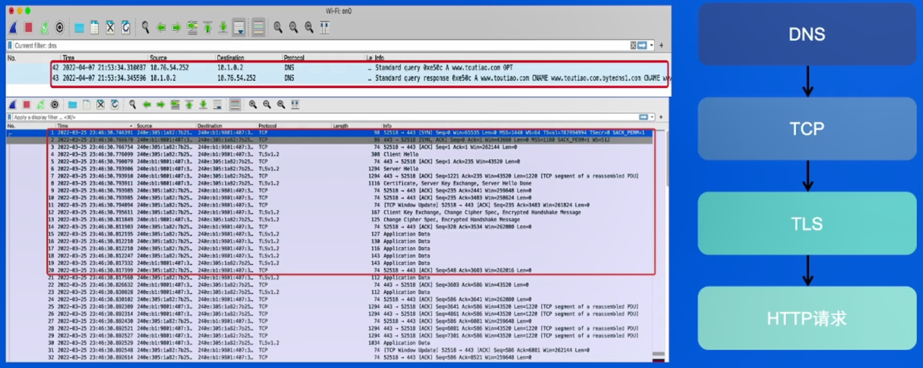Viewport: 923px width, 368px height.
Task: Go forward in packet history, lower window
Action: click(161, 105)
